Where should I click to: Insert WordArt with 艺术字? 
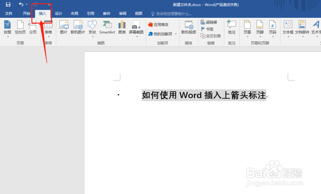coord(316,27)
